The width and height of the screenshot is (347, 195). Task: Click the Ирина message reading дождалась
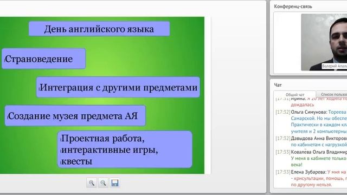303,105
